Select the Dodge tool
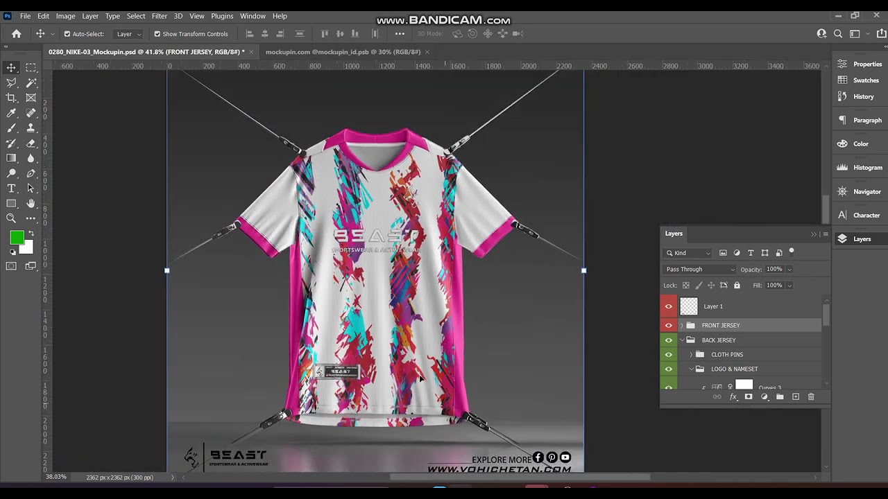Screen dimensions: 888x499 click(x=12, y=173)
